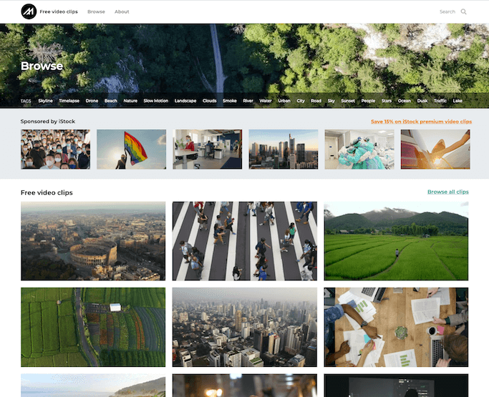
Task: Select the People tag
Action: 368,101
